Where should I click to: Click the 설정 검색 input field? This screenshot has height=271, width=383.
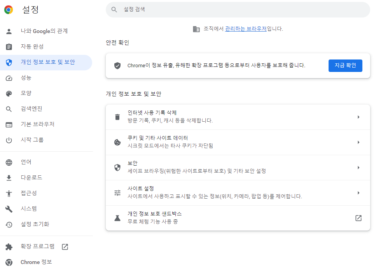[238, 9]
